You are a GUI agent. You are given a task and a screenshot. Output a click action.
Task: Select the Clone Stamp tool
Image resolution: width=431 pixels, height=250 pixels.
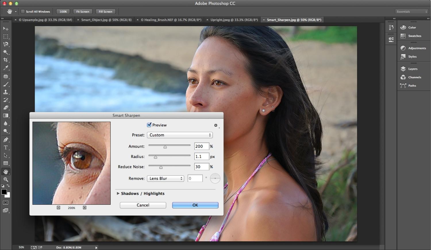click(6, 92)
